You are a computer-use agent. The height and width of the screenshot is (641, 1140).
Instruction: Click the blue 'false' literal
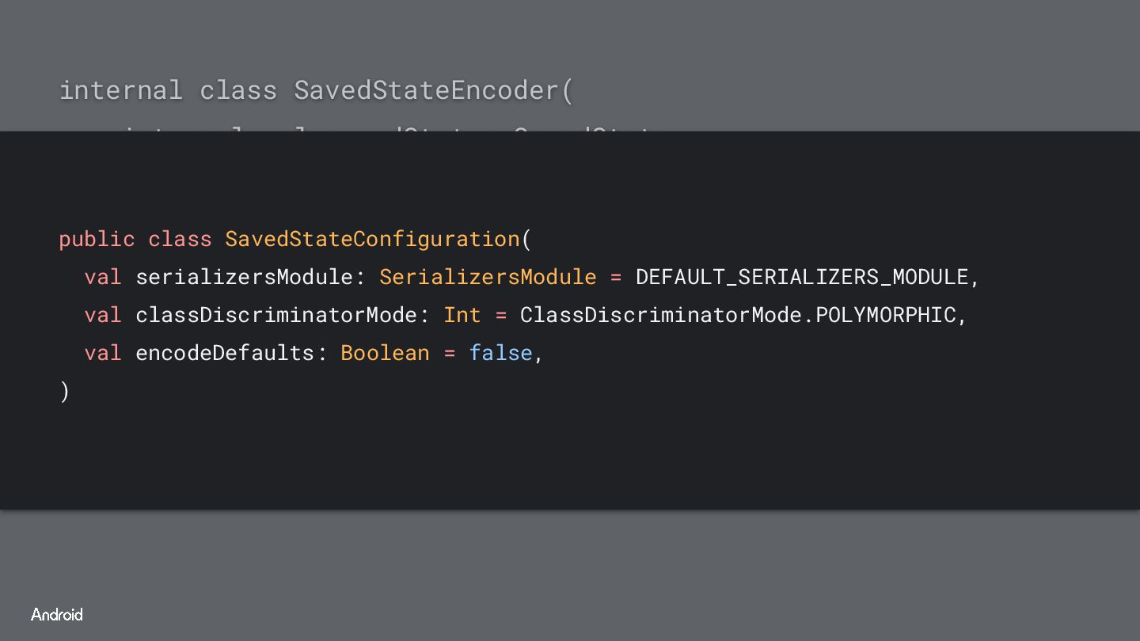(x=500, y=353)
